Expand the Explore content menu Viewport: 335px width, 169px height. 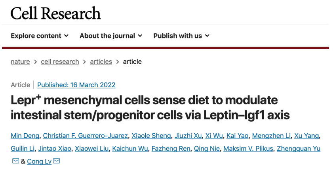[40, 36]
